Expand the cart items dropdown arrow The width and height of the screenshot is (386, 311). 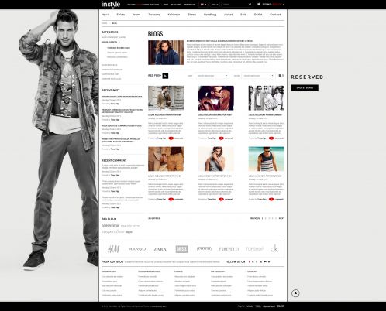coord(284,5)
